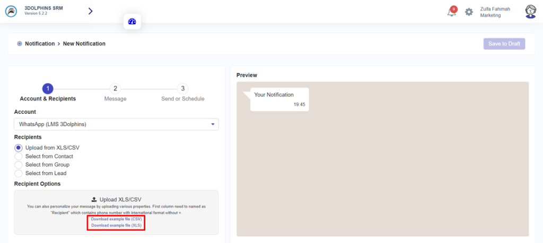Pick the 'Select from Lead' radio option
The image size is (543, 243).
pyautogui.click(x=19, y=173)
